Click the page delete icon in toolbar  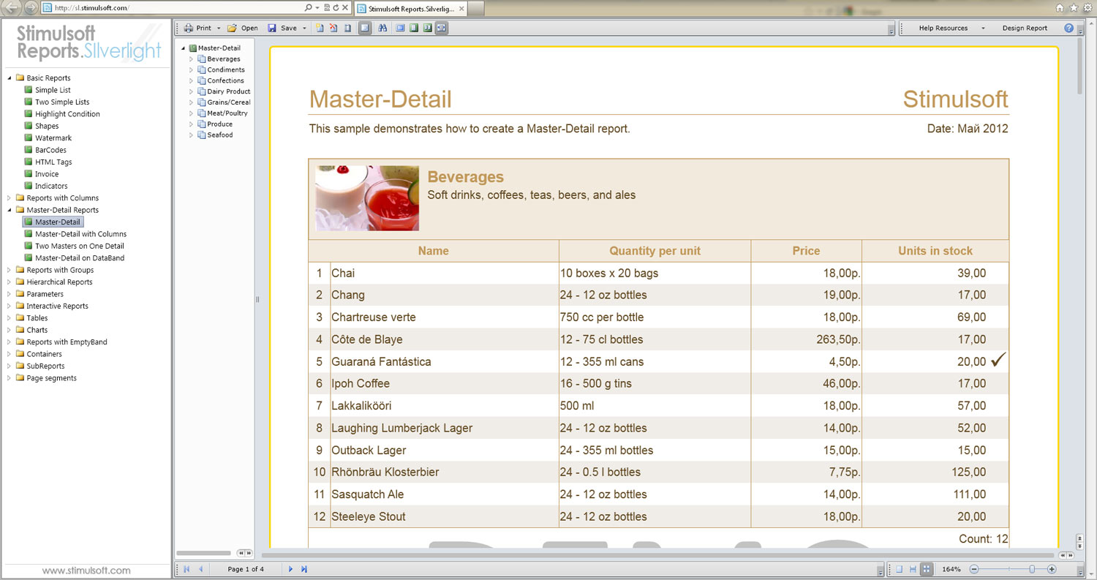(x=333, y=28)
